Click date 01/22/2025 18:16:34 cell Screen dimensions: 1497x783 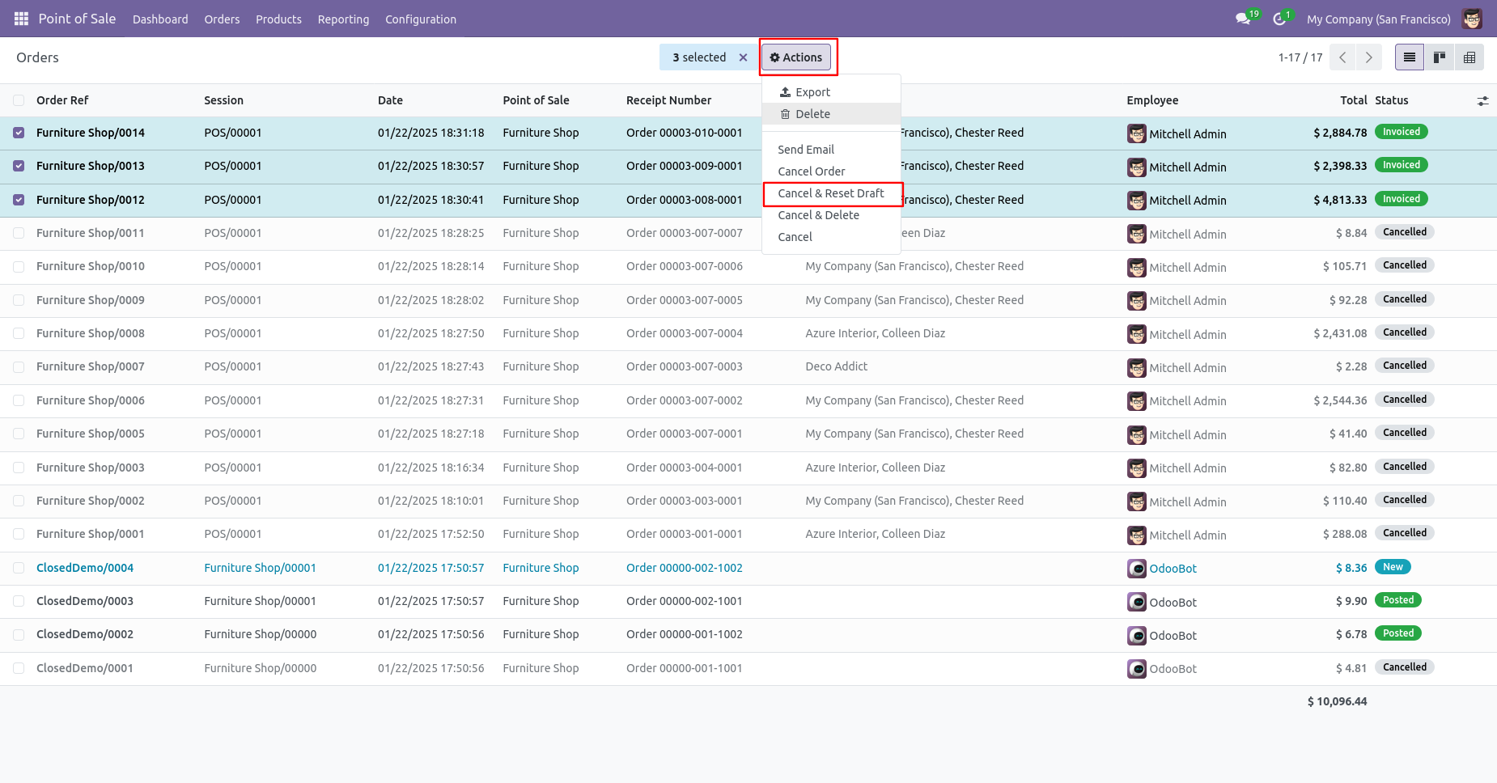(430, 468)
